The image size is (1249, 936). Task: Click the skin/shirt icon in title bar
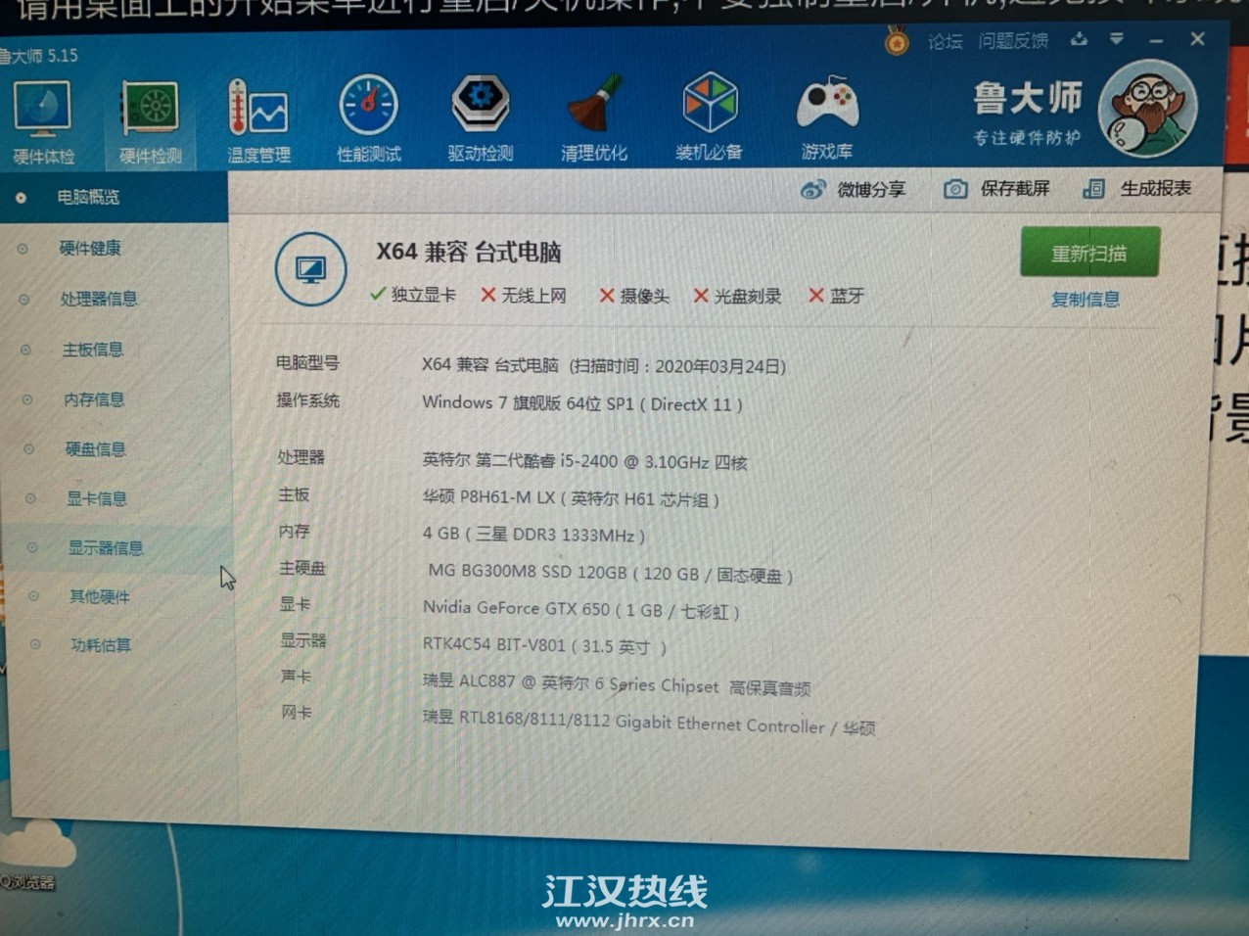click(x=1079, y=39)
